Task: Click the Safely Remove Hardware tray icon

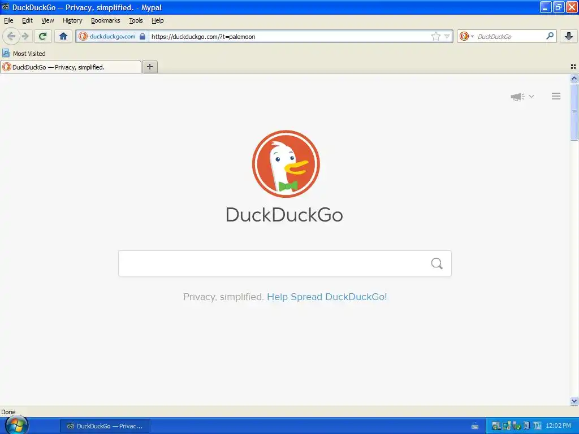Action: (x=517, y=426)
